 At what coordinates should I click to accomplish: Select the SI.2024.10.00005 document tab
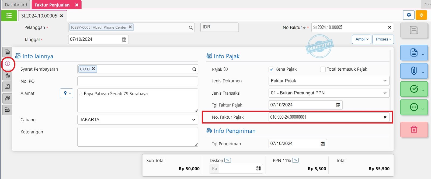39,16
